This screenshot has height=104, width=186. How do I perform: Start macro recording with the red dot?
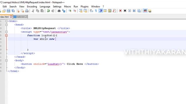[x=120, y=11]
